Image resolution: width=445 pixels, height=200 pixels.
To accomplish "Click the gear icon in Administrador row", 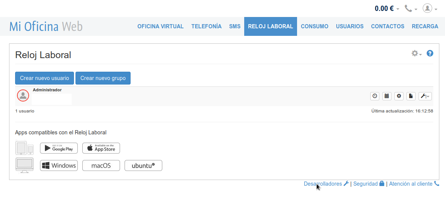I will [x=399, y=96].
